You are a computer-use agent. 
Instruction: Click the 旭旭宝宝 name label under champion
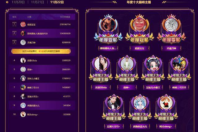pyautogui.click(x=140, y=48)
